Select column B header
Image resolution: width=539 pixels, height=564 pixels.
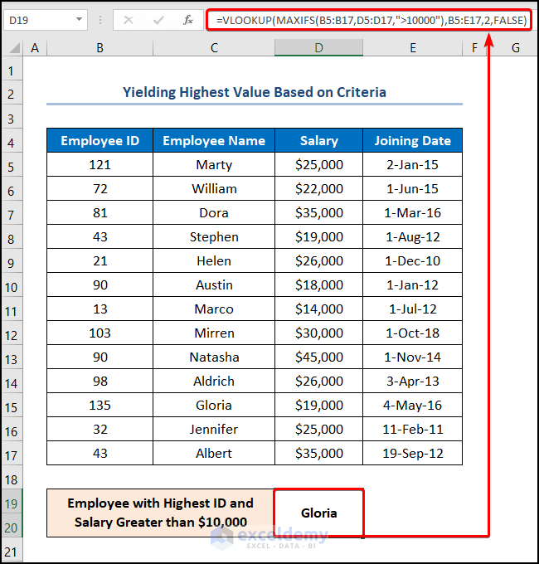100,48
